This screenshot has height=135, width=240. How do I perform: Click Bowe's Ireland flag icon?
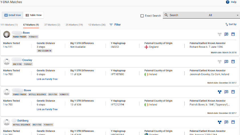pos(146,105)
